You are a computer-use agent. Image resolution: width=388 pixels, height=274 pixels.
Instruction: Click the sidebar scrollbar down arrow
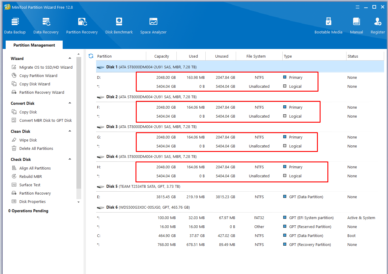[x=79, y=202]
